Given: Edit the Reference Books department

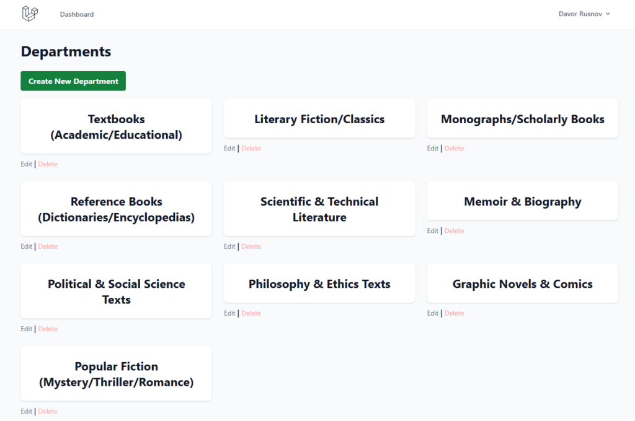Looking at the screenshot, I should pos(26,246).
